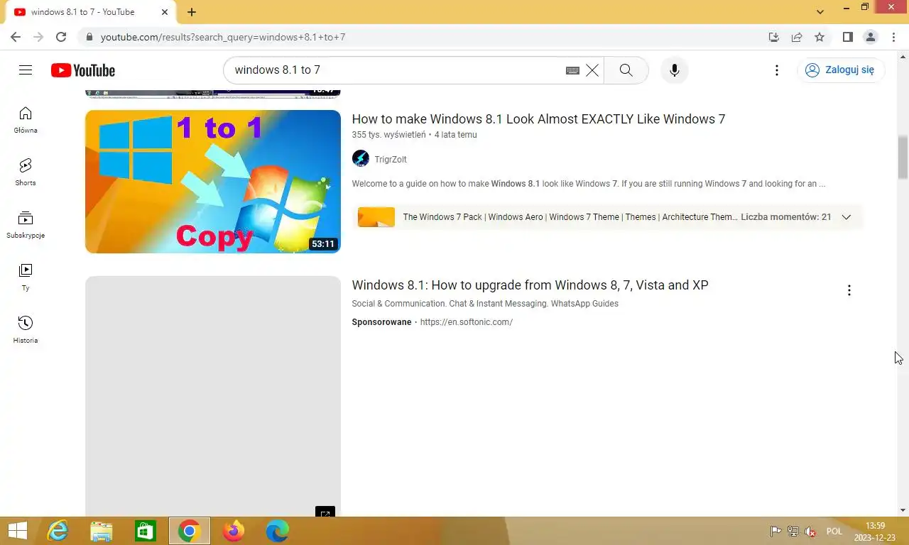Click Social & Communication ad description
This screenshot has height=545, width=909.
point(485,304)
